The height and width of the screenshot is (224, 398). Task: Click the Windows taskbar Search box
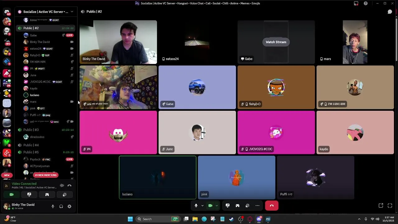[x=158, y=219]
